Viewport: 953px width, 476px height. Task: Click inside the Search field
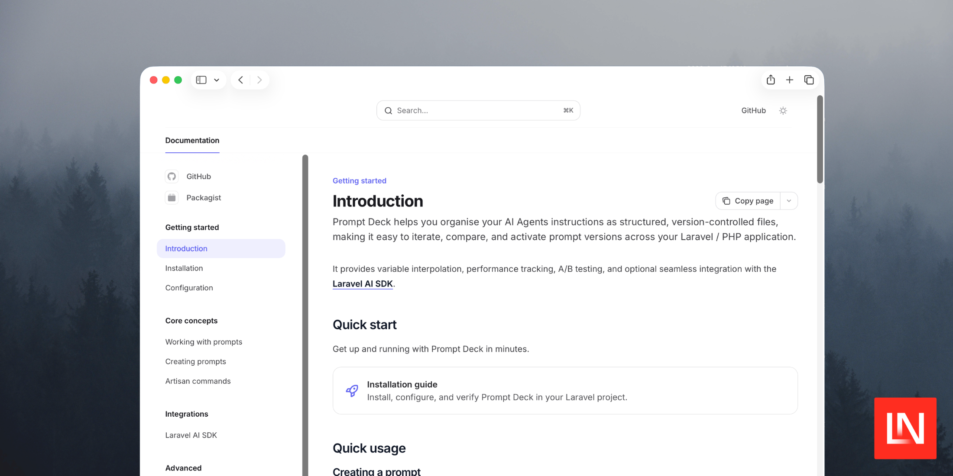tap(476, 110)
